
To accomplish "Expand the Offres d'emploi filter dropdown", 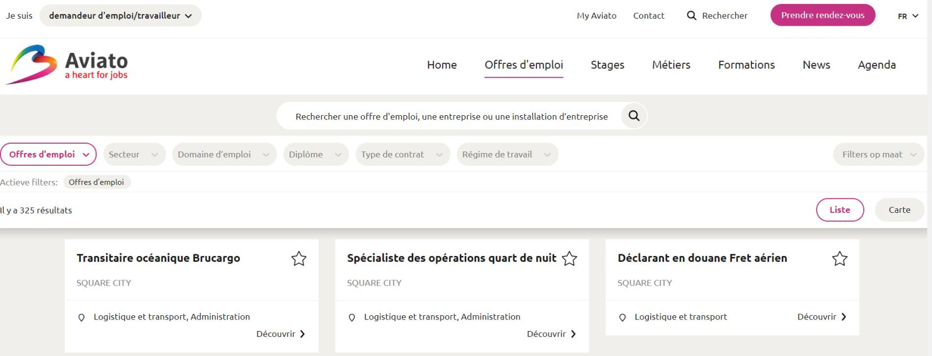I will coord(48,154).
